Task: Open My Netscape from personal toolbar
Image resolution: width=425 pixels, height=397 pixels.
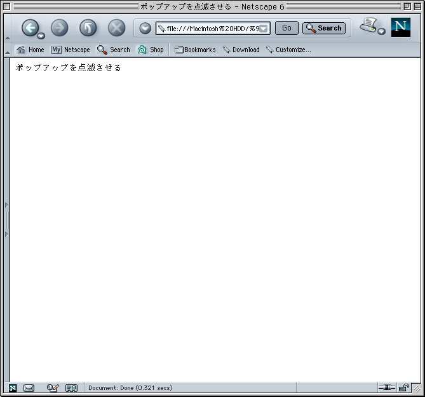Action: tap(71, 50)
